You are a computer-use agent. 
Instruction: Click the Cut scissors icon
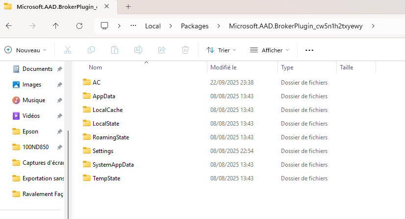point(68,50)
